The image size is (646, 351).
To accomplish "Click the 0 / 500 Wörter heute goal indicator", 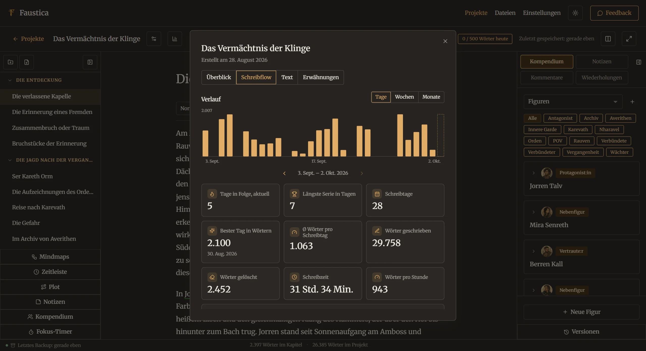I will tap(485, 39).
